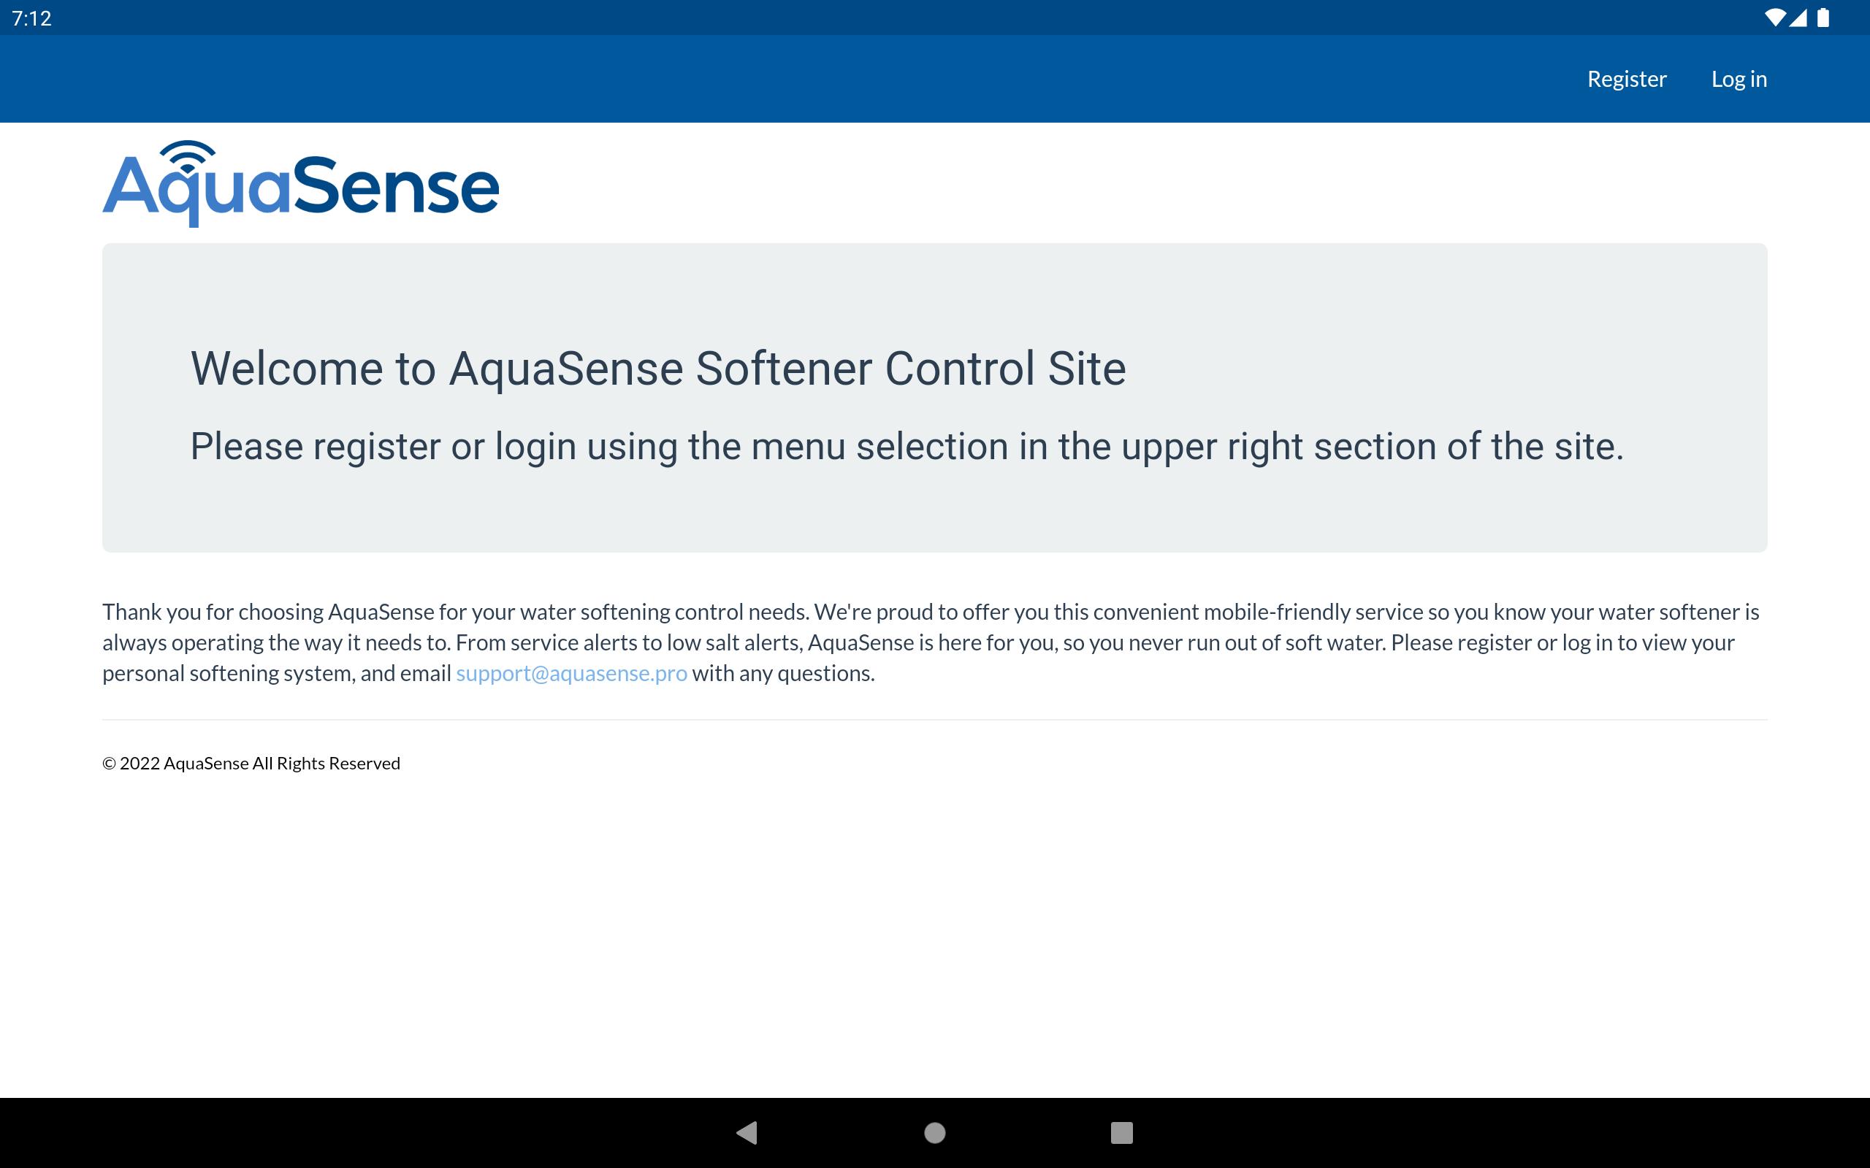The image size is (1870, 1168).
Task: Tap the battery status icon
Action: (x=1823, y=18)
